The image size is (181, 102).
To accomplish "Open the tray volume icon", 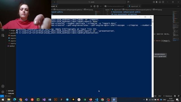I will pyautogui.click(x=152, y=99).
